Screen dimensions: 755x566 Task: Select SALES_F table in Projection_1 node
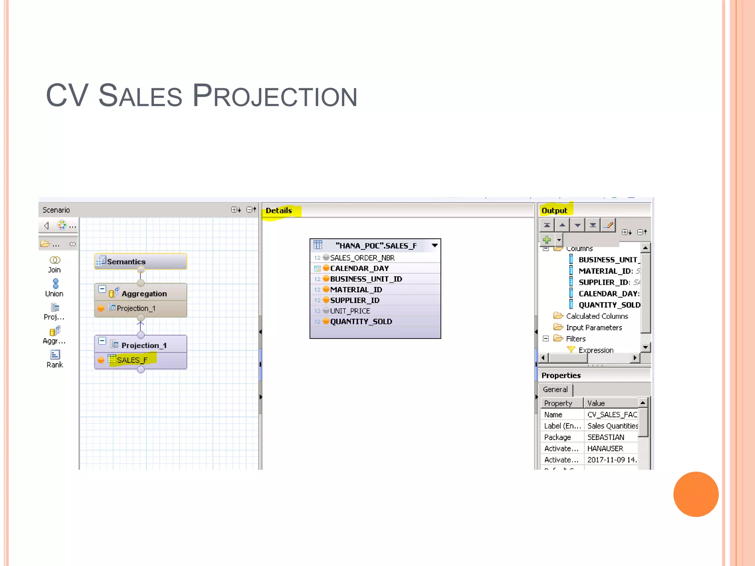[132, 360]
